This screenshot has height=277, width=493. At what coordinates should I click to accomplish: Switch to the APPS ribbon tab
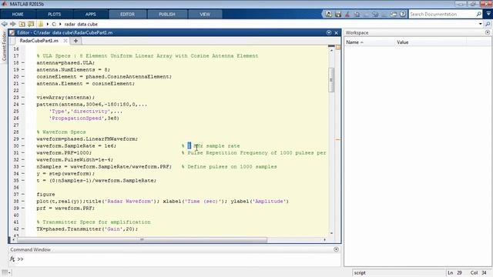[91, 14]
